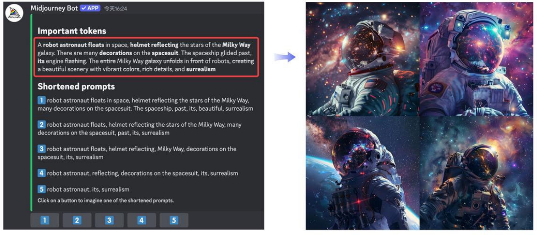This screenshot has width=538, height=235.
Task: Select button 3 for third shortened prompt
Action: 109,220
